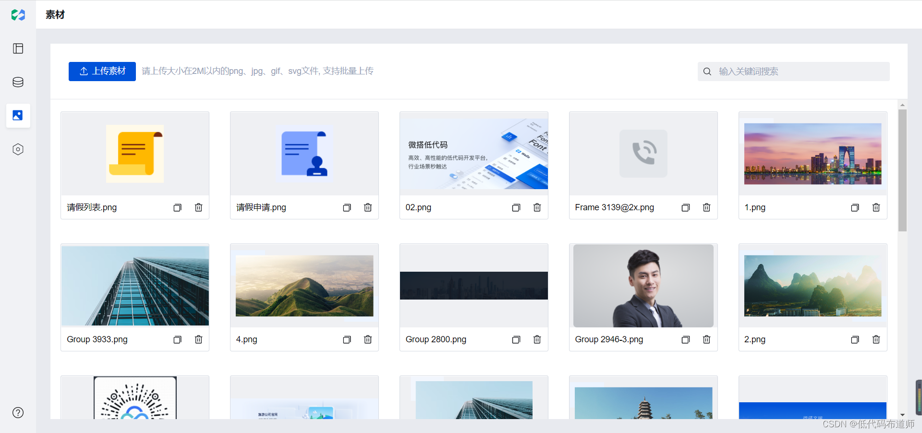Delete 1.png

click(876, 207)
